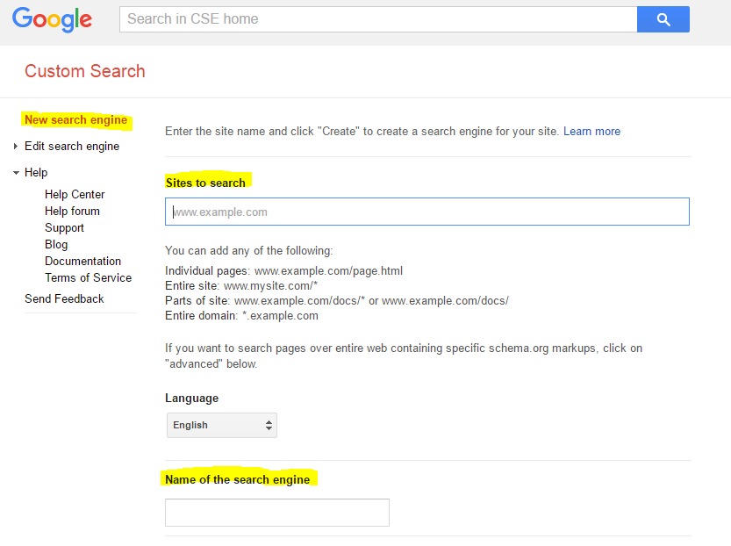This screenshot has height=546, width=731.
Task: Open the Documentation link
Action: (x=83, y=261)
